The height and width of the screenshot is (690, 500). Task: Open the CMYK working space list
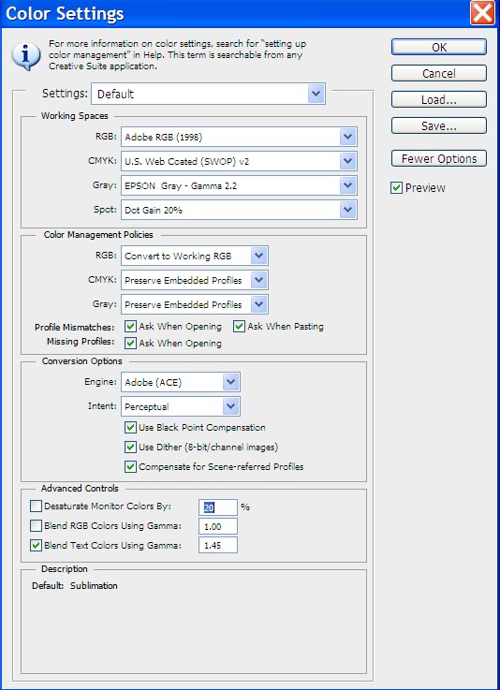[x=239, y=161]
